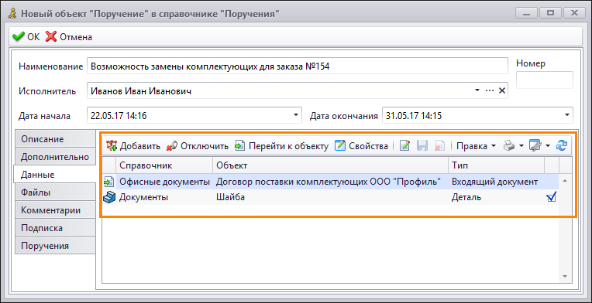Switch to the Дополнительно tab

55,157
